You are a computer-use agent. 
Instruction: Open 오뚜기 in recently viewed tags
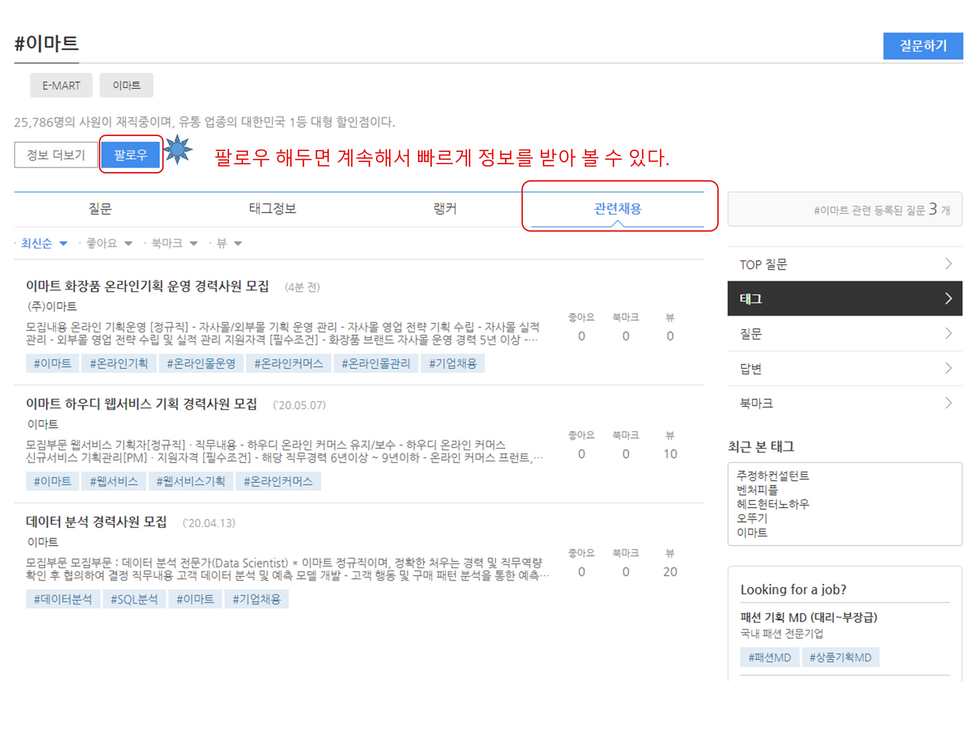pyautogui.click(x=752, y=518)
